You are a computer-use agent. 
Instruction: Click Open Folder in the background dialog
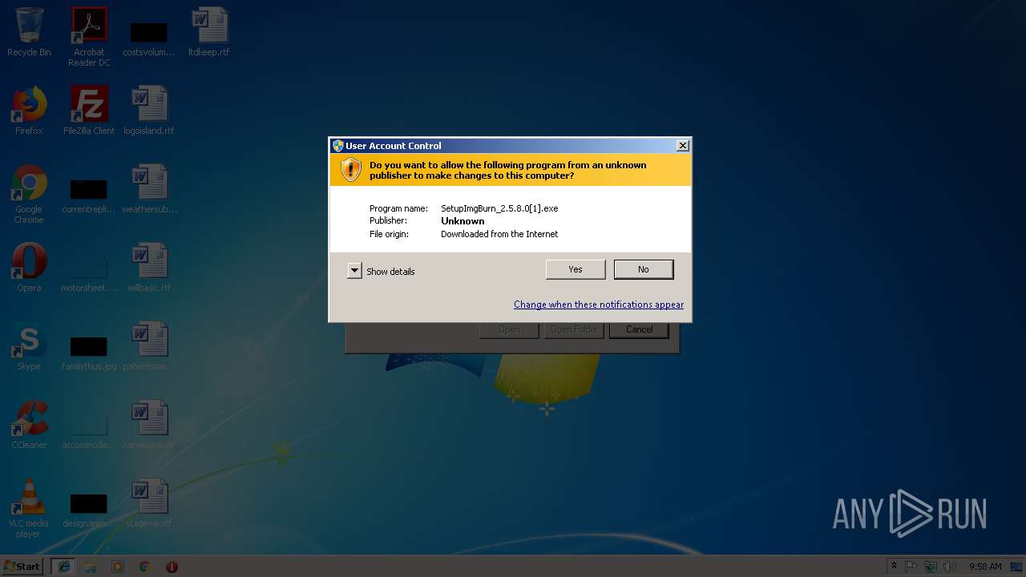[574, 329]
